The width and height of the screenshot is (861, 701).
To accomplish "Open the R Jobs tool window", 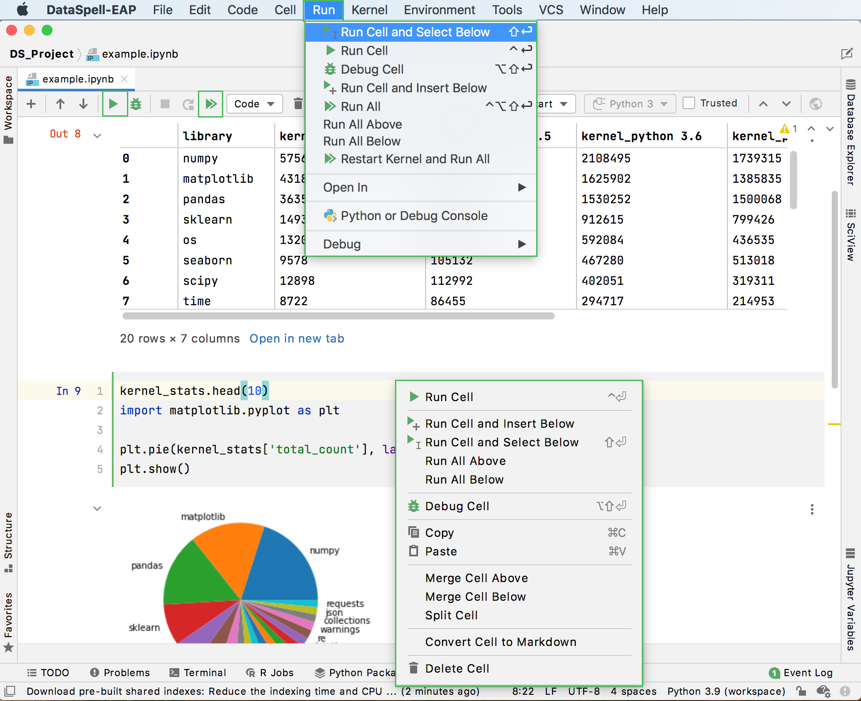I will pyautogui.click(x=270, y=673).
